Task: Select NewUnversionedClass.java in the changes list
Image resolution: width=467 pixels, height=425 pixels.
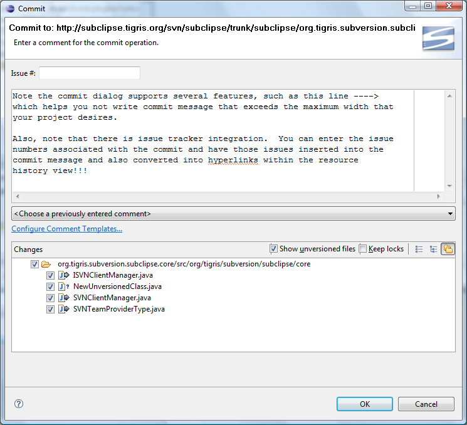Action: click(117, 286)
